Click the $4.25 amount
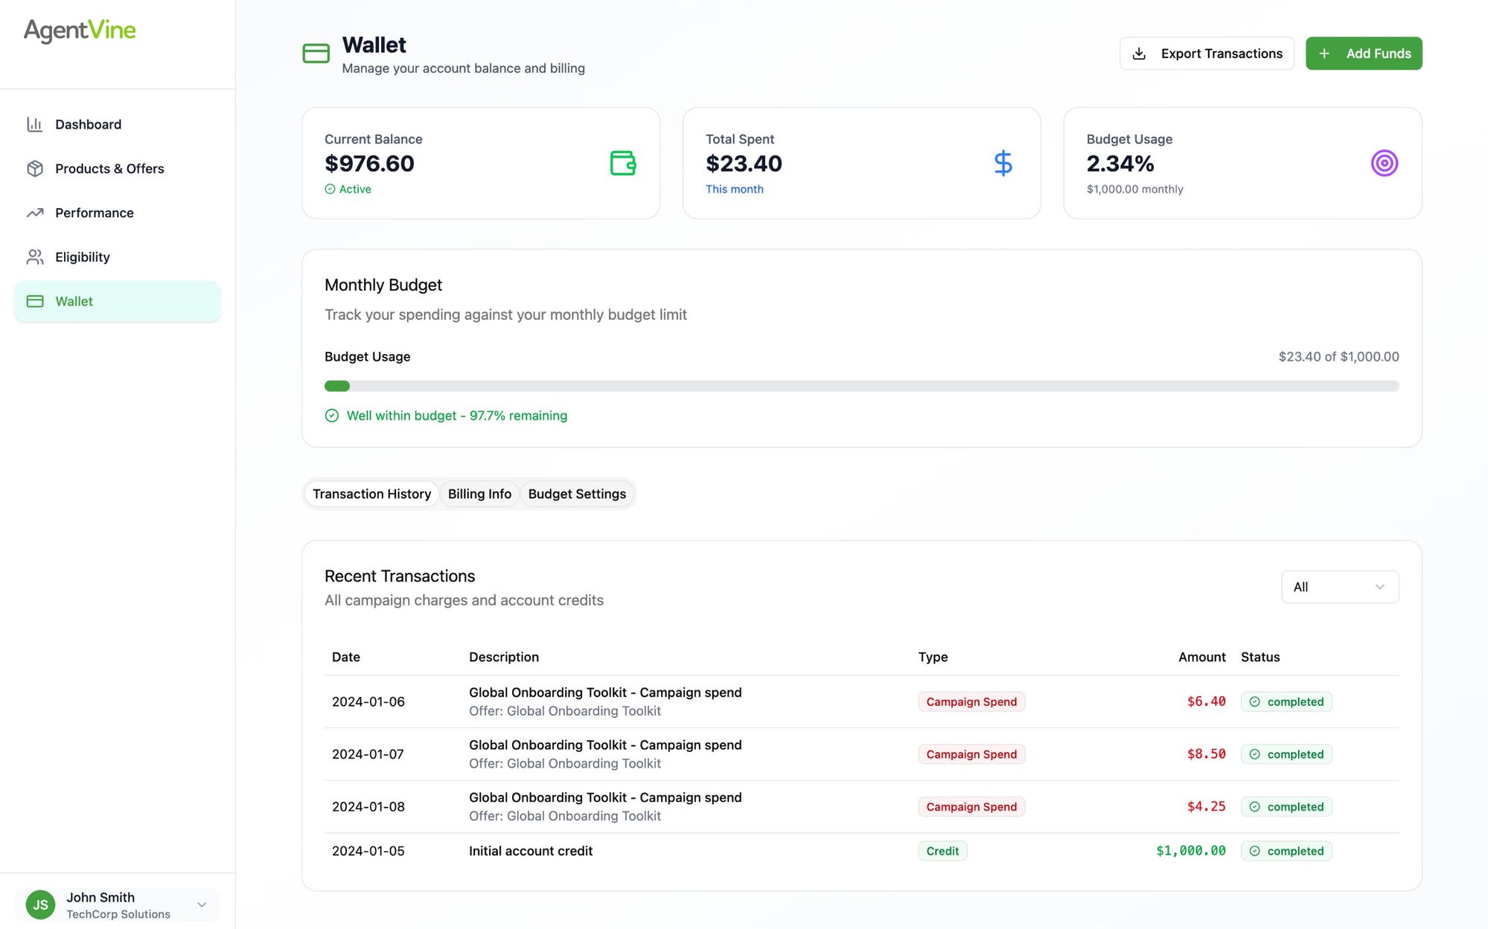 [x=1206, y=807]
